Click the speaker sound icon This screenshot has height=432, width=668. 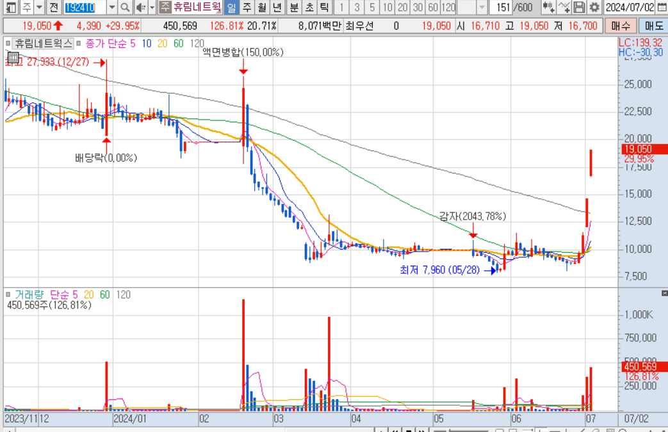(x=141, y=7)
